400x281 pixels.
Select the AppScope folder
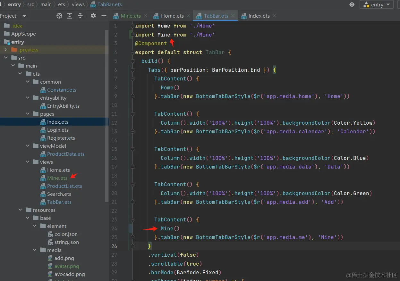coord(23,34)
